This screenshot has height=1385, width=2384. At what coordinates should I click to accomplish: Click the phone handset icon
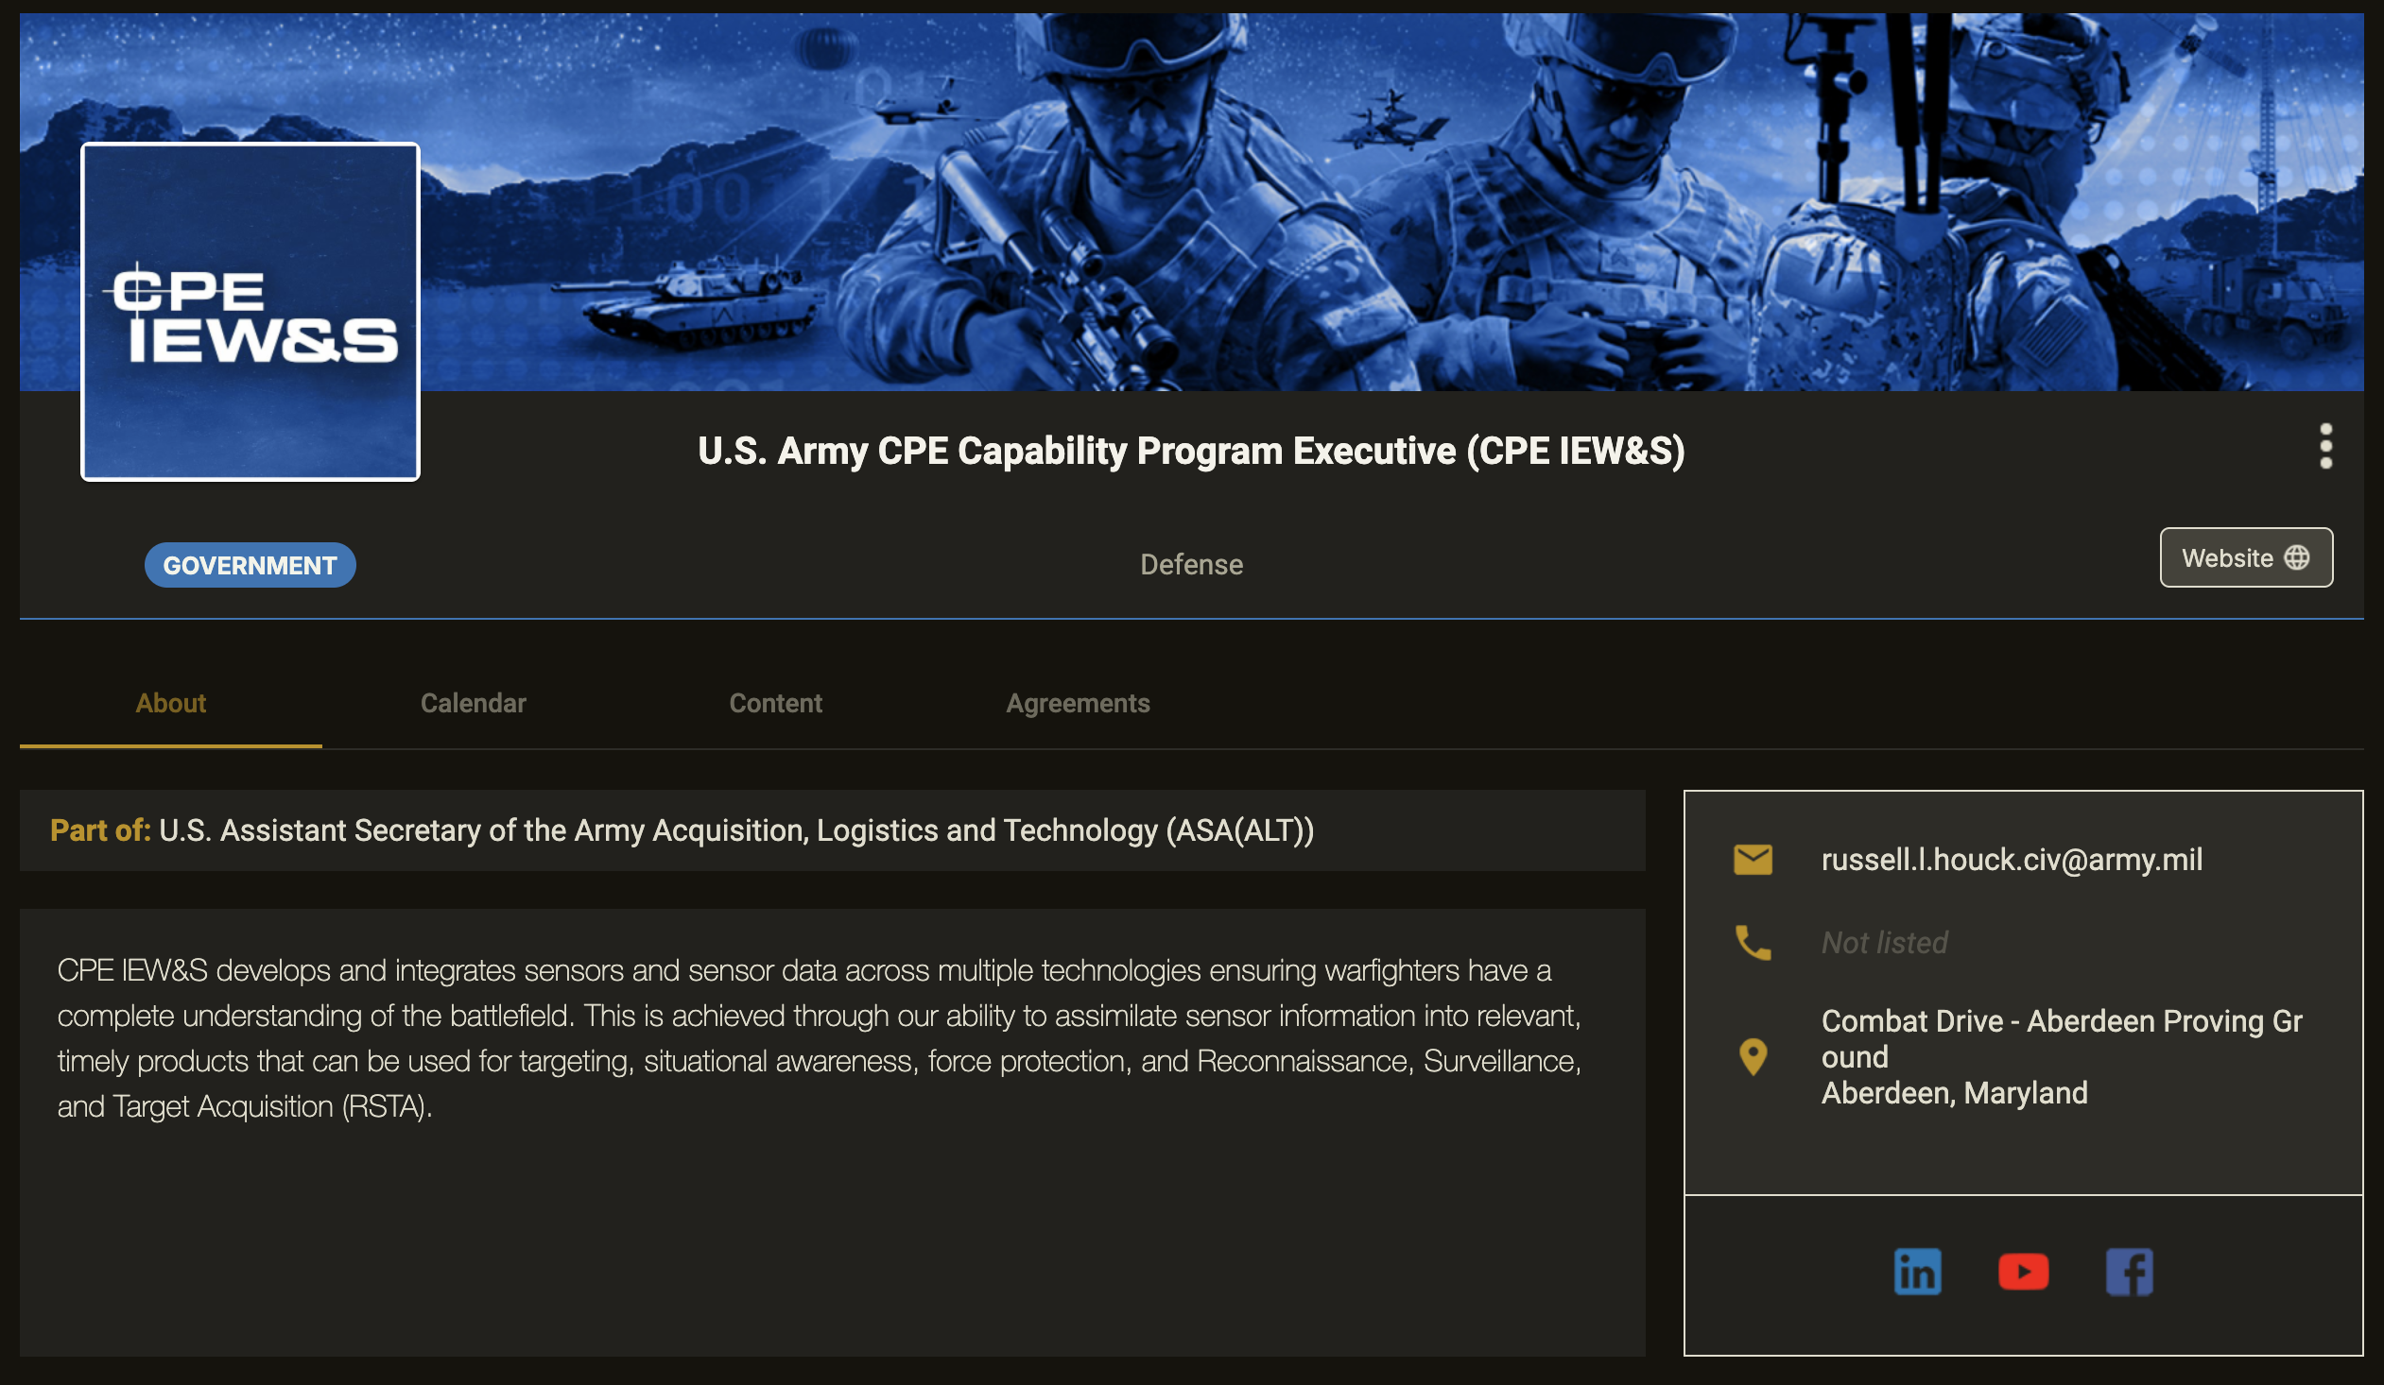[1752, 943]
